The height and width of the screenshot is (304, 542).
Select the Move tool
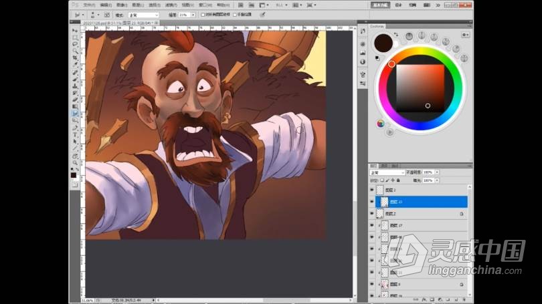click(x=75, y=30)
